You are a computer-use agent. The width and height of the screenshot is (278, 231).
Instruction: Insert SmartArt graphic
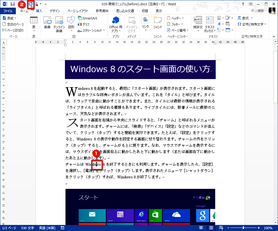point(87,18)
